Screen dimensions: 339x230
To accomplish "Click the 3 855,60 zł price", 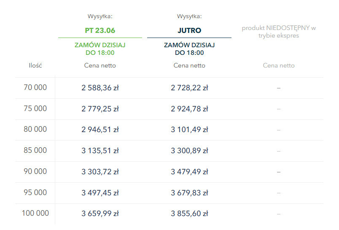I will [x=189, y=214].
